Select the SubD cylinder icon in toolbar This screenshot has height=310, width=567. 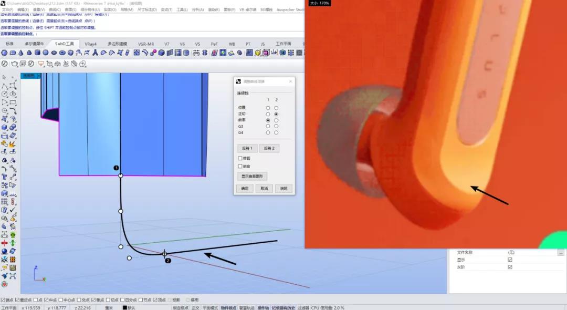37,53
